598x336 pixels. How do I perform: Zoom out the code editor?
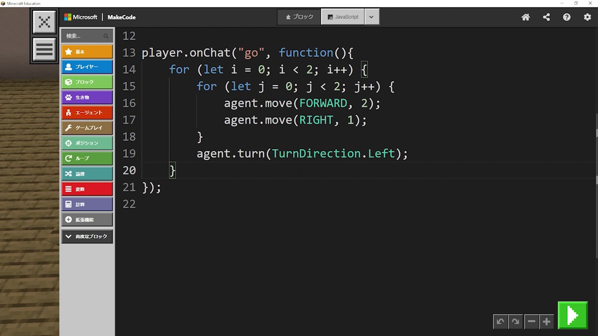(x=531, y=322)
